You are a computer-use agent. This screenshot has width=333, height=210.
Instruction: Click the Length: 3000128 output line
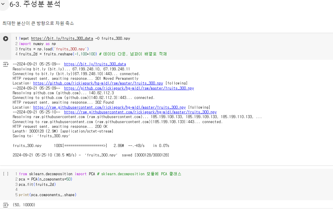tap(63, 131)
